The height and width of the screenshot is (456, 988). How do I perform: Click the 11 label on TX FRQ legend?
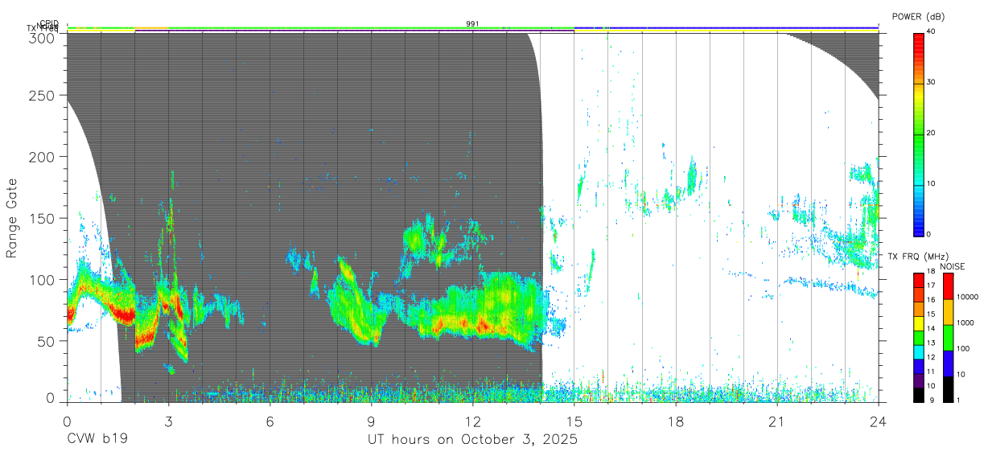coord(931,372)
